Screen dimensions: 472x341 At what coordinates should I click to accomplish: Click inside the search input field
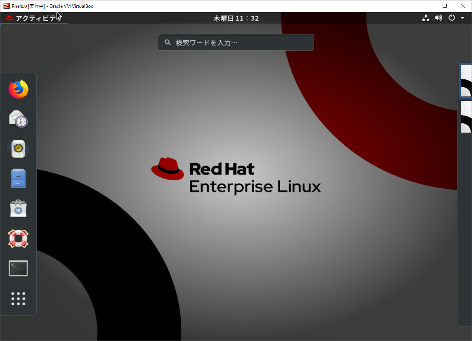pyautogui.click(x=236, y=42)
